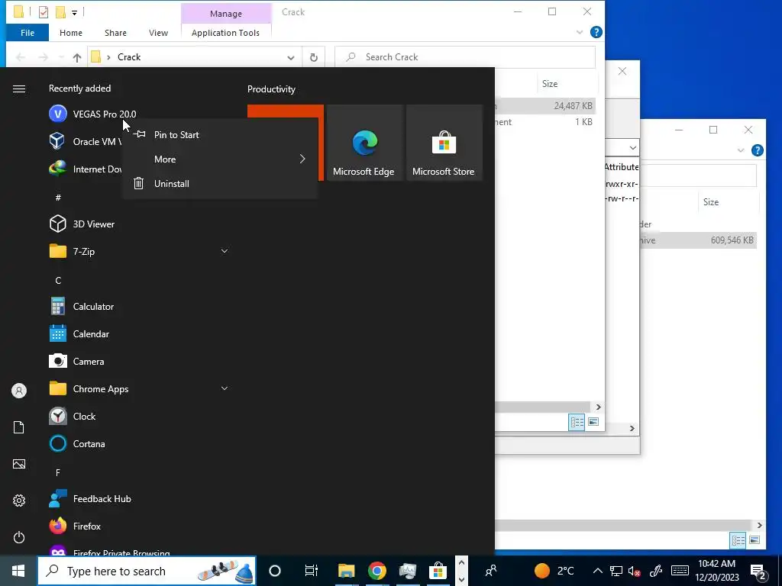Open the More submenu

219,159
